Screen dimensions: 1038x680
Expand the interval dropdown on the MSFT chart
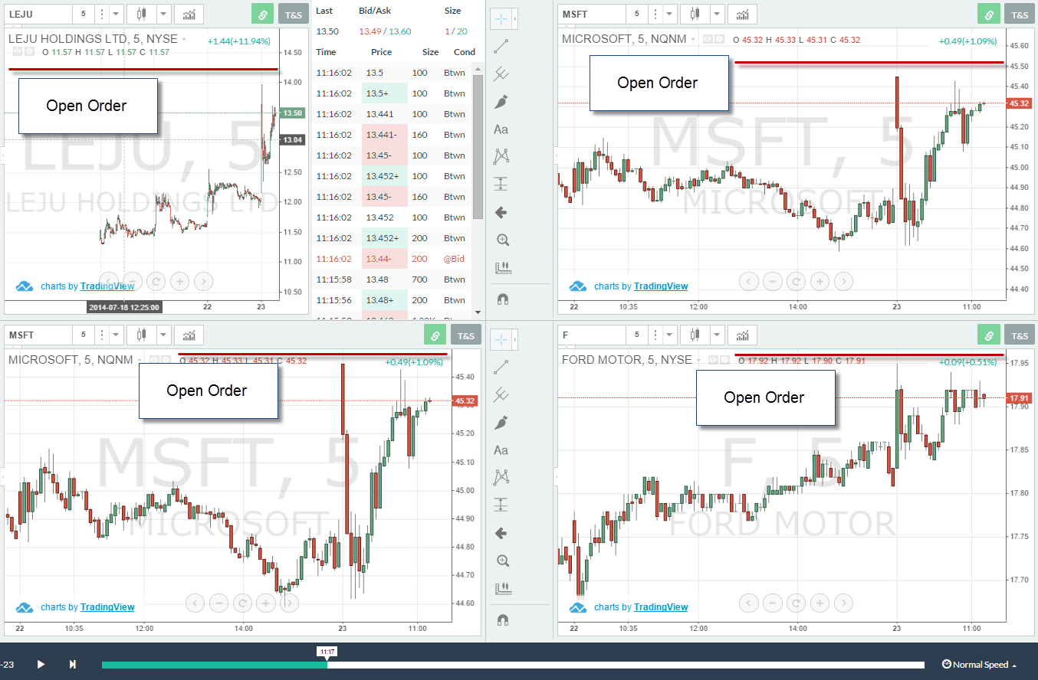pyautogui.click(x=670, y=14)
